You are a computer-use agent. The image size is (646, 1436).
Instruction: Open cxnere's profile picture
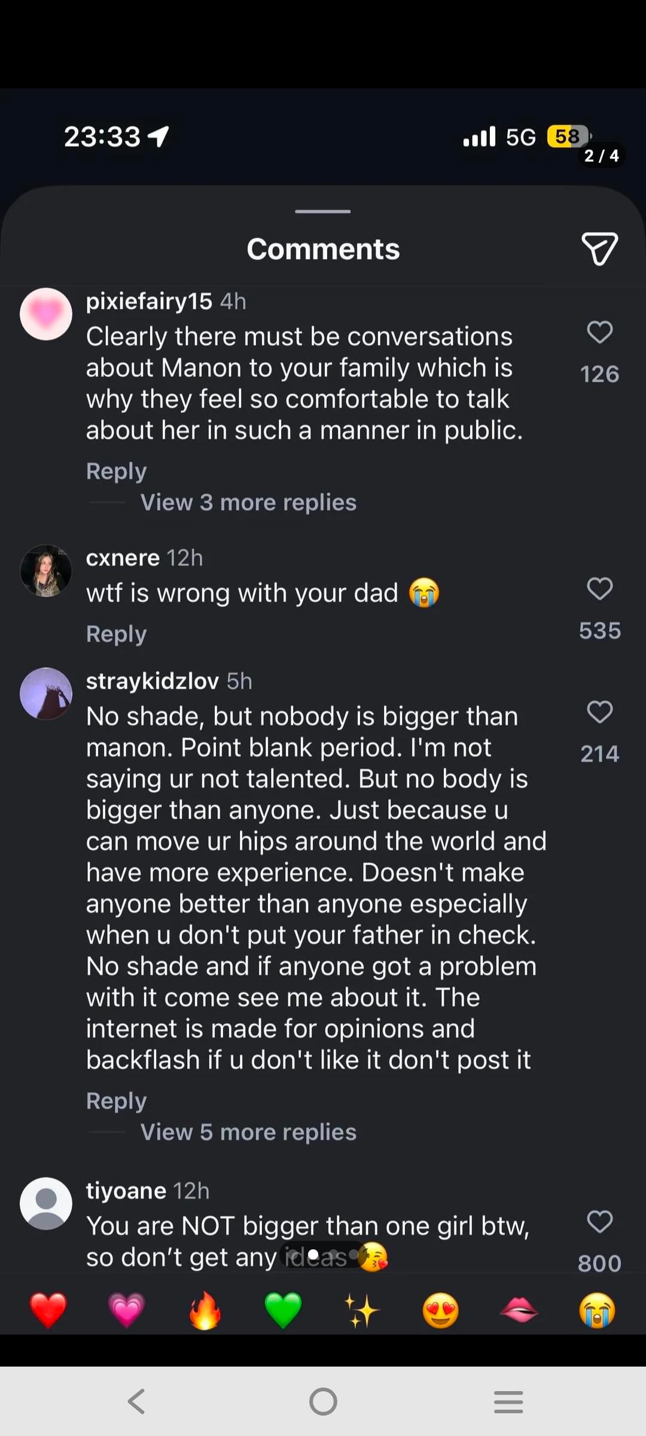pyautogui.click(x=46, y=571)
